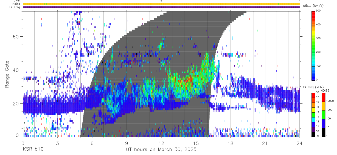Click the '300' tick on width color bar
This screenshot has width=337, height=155.
[319, 38]
